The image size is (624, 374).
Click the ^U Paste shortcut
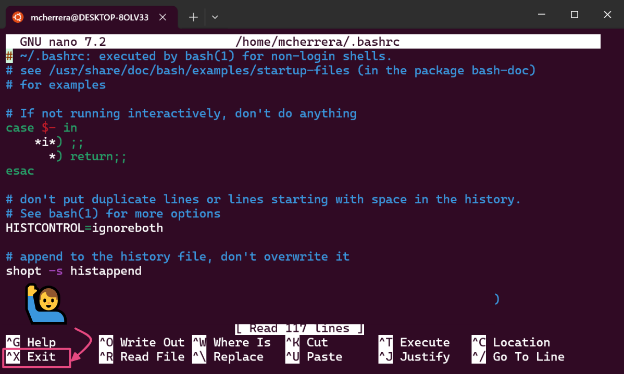[x=314, y=357]
